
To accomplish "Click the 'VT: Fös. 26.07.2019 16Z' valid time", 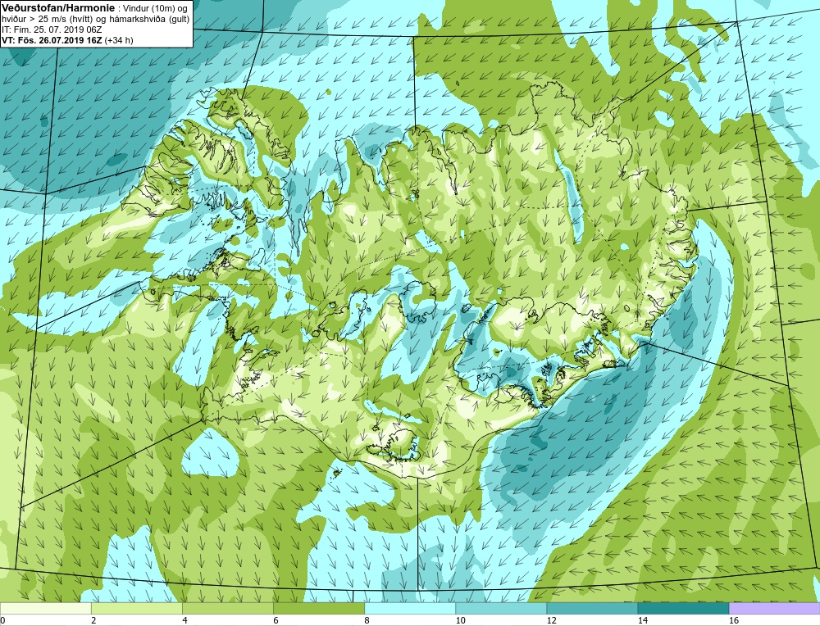I will tap(52, 40).
